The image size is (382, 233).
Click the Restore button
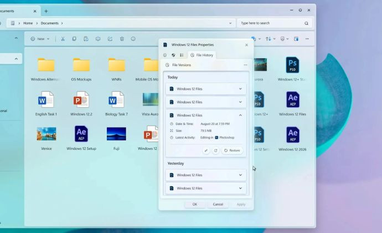(x=232, y=150)
